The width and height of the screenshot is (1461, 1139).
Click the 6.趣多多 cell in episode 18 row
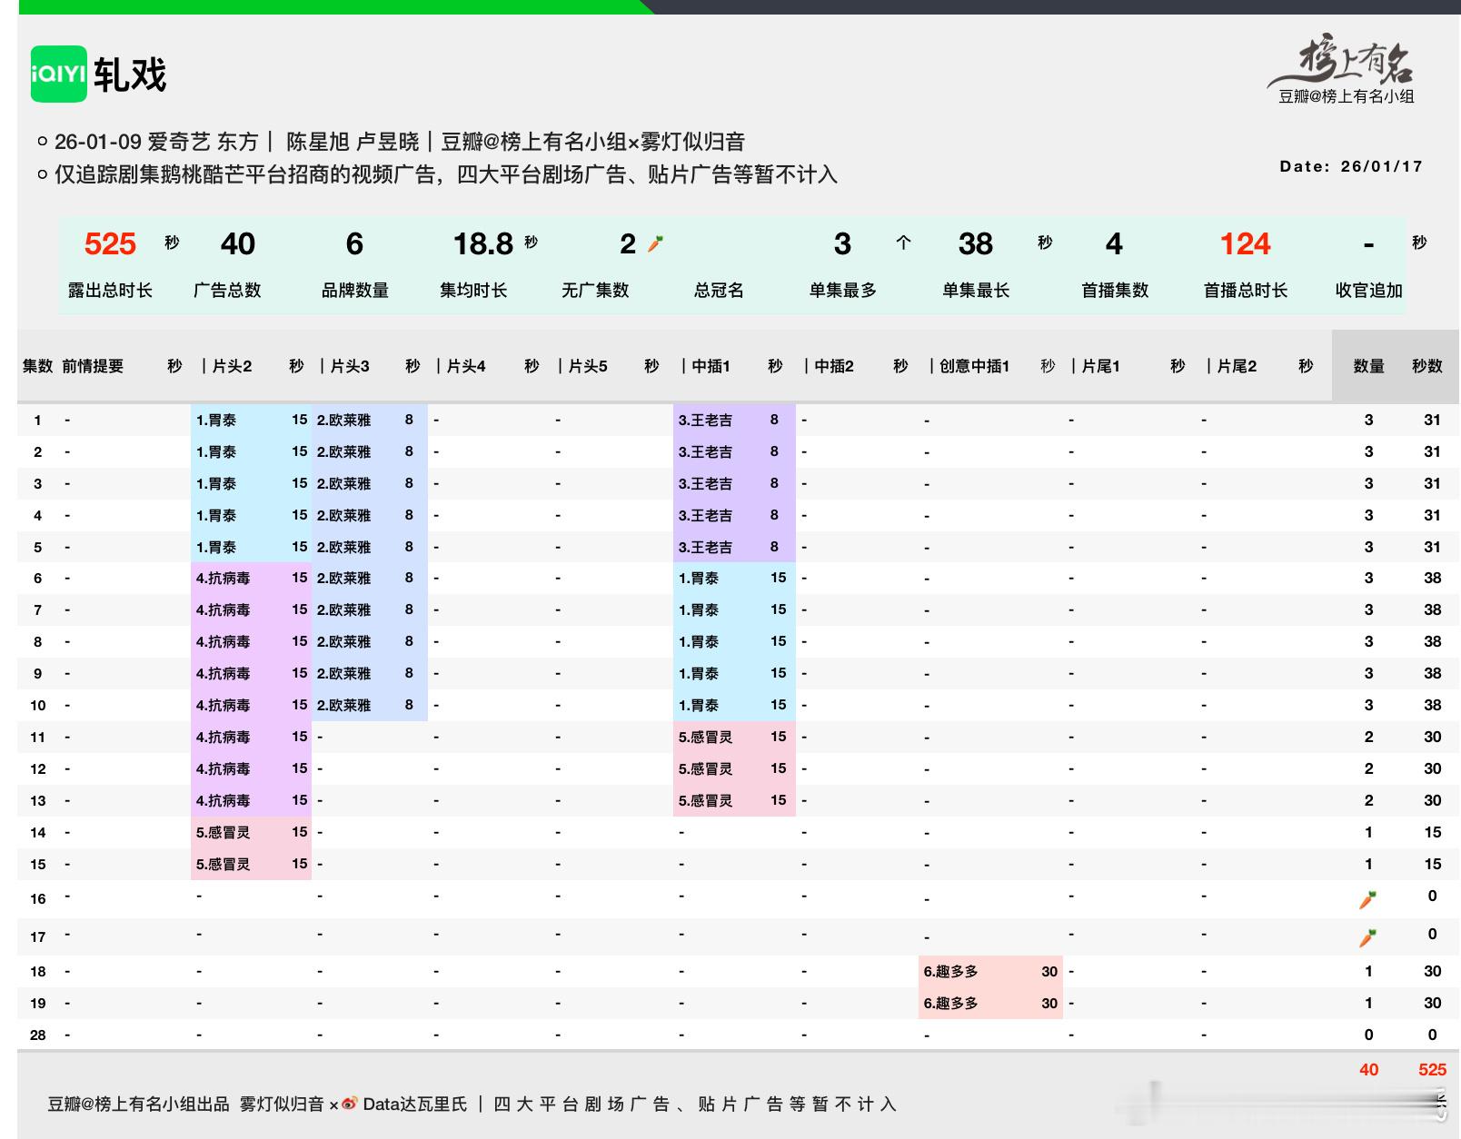pyautogui.click(x=990, y=971)
